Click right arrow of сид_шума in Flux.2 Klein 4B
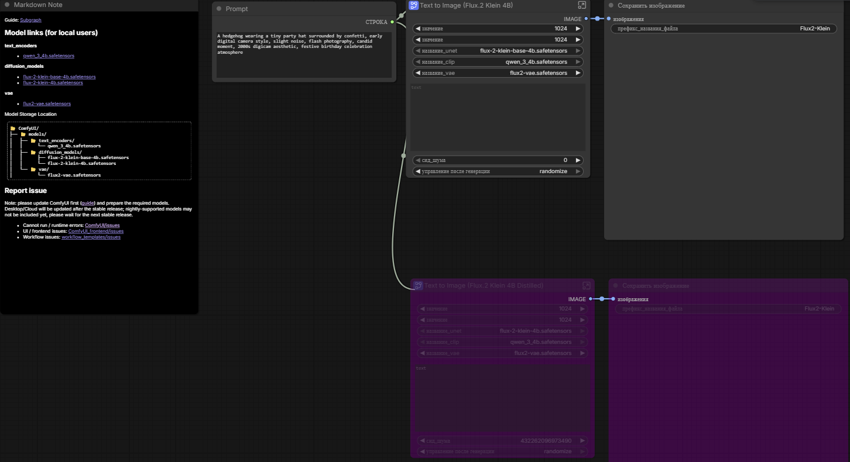The height and width of the screenshot is (462, 850). click(x=578, y=160)
